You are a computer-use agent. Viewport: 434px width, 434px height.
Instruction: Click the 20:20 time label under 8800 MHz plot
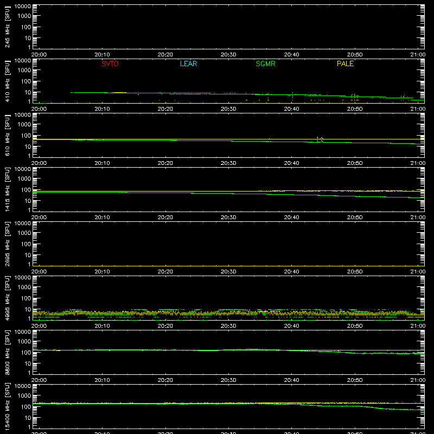(165, 380)
